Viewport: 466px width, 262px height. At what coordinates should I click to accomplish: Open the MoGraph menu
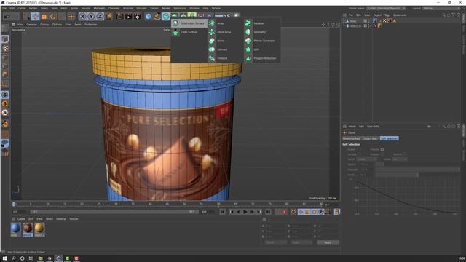pyautogui.click(x=99, y=8)
